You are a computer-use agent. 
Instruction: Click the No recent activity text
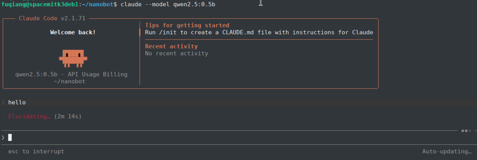[x=177, y=53]
